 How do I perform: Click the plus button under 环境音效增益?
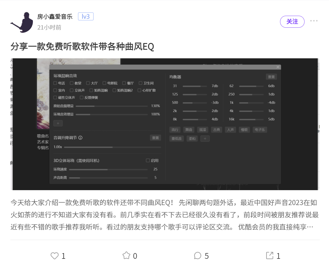tap(58, 123)
